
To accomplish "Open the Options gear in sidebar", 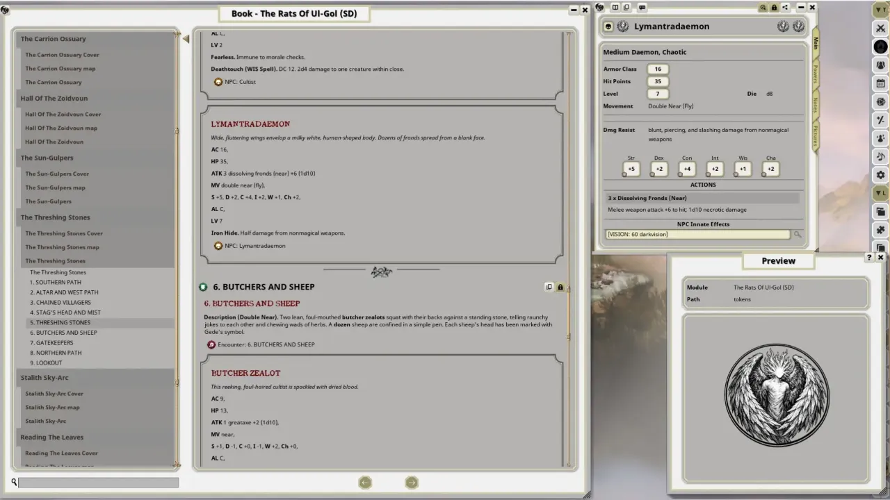I will point(880,175).
